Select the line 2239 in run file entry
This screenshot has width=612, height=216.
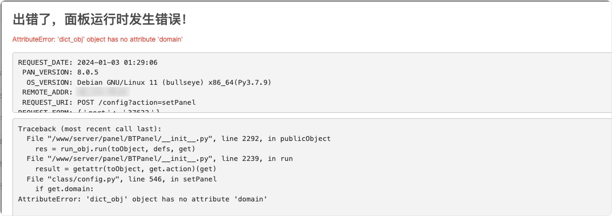point(160,159)
